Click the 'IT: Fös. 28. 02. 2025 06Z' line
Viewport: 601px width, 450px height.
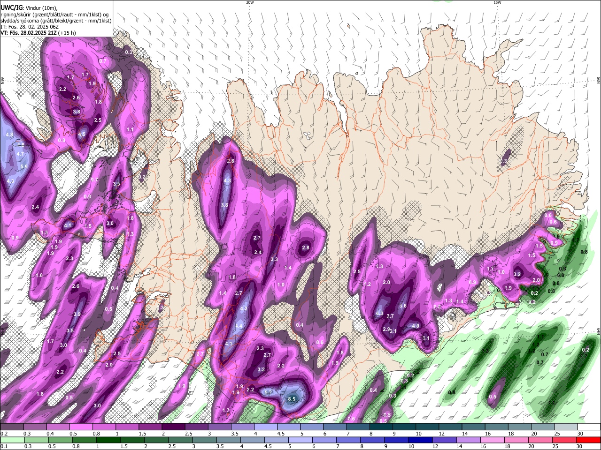click(30, 27)
